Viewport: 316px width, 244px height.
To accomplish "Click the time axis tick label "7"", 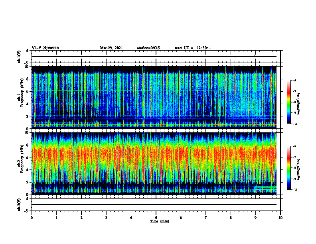I will (206, 218).
